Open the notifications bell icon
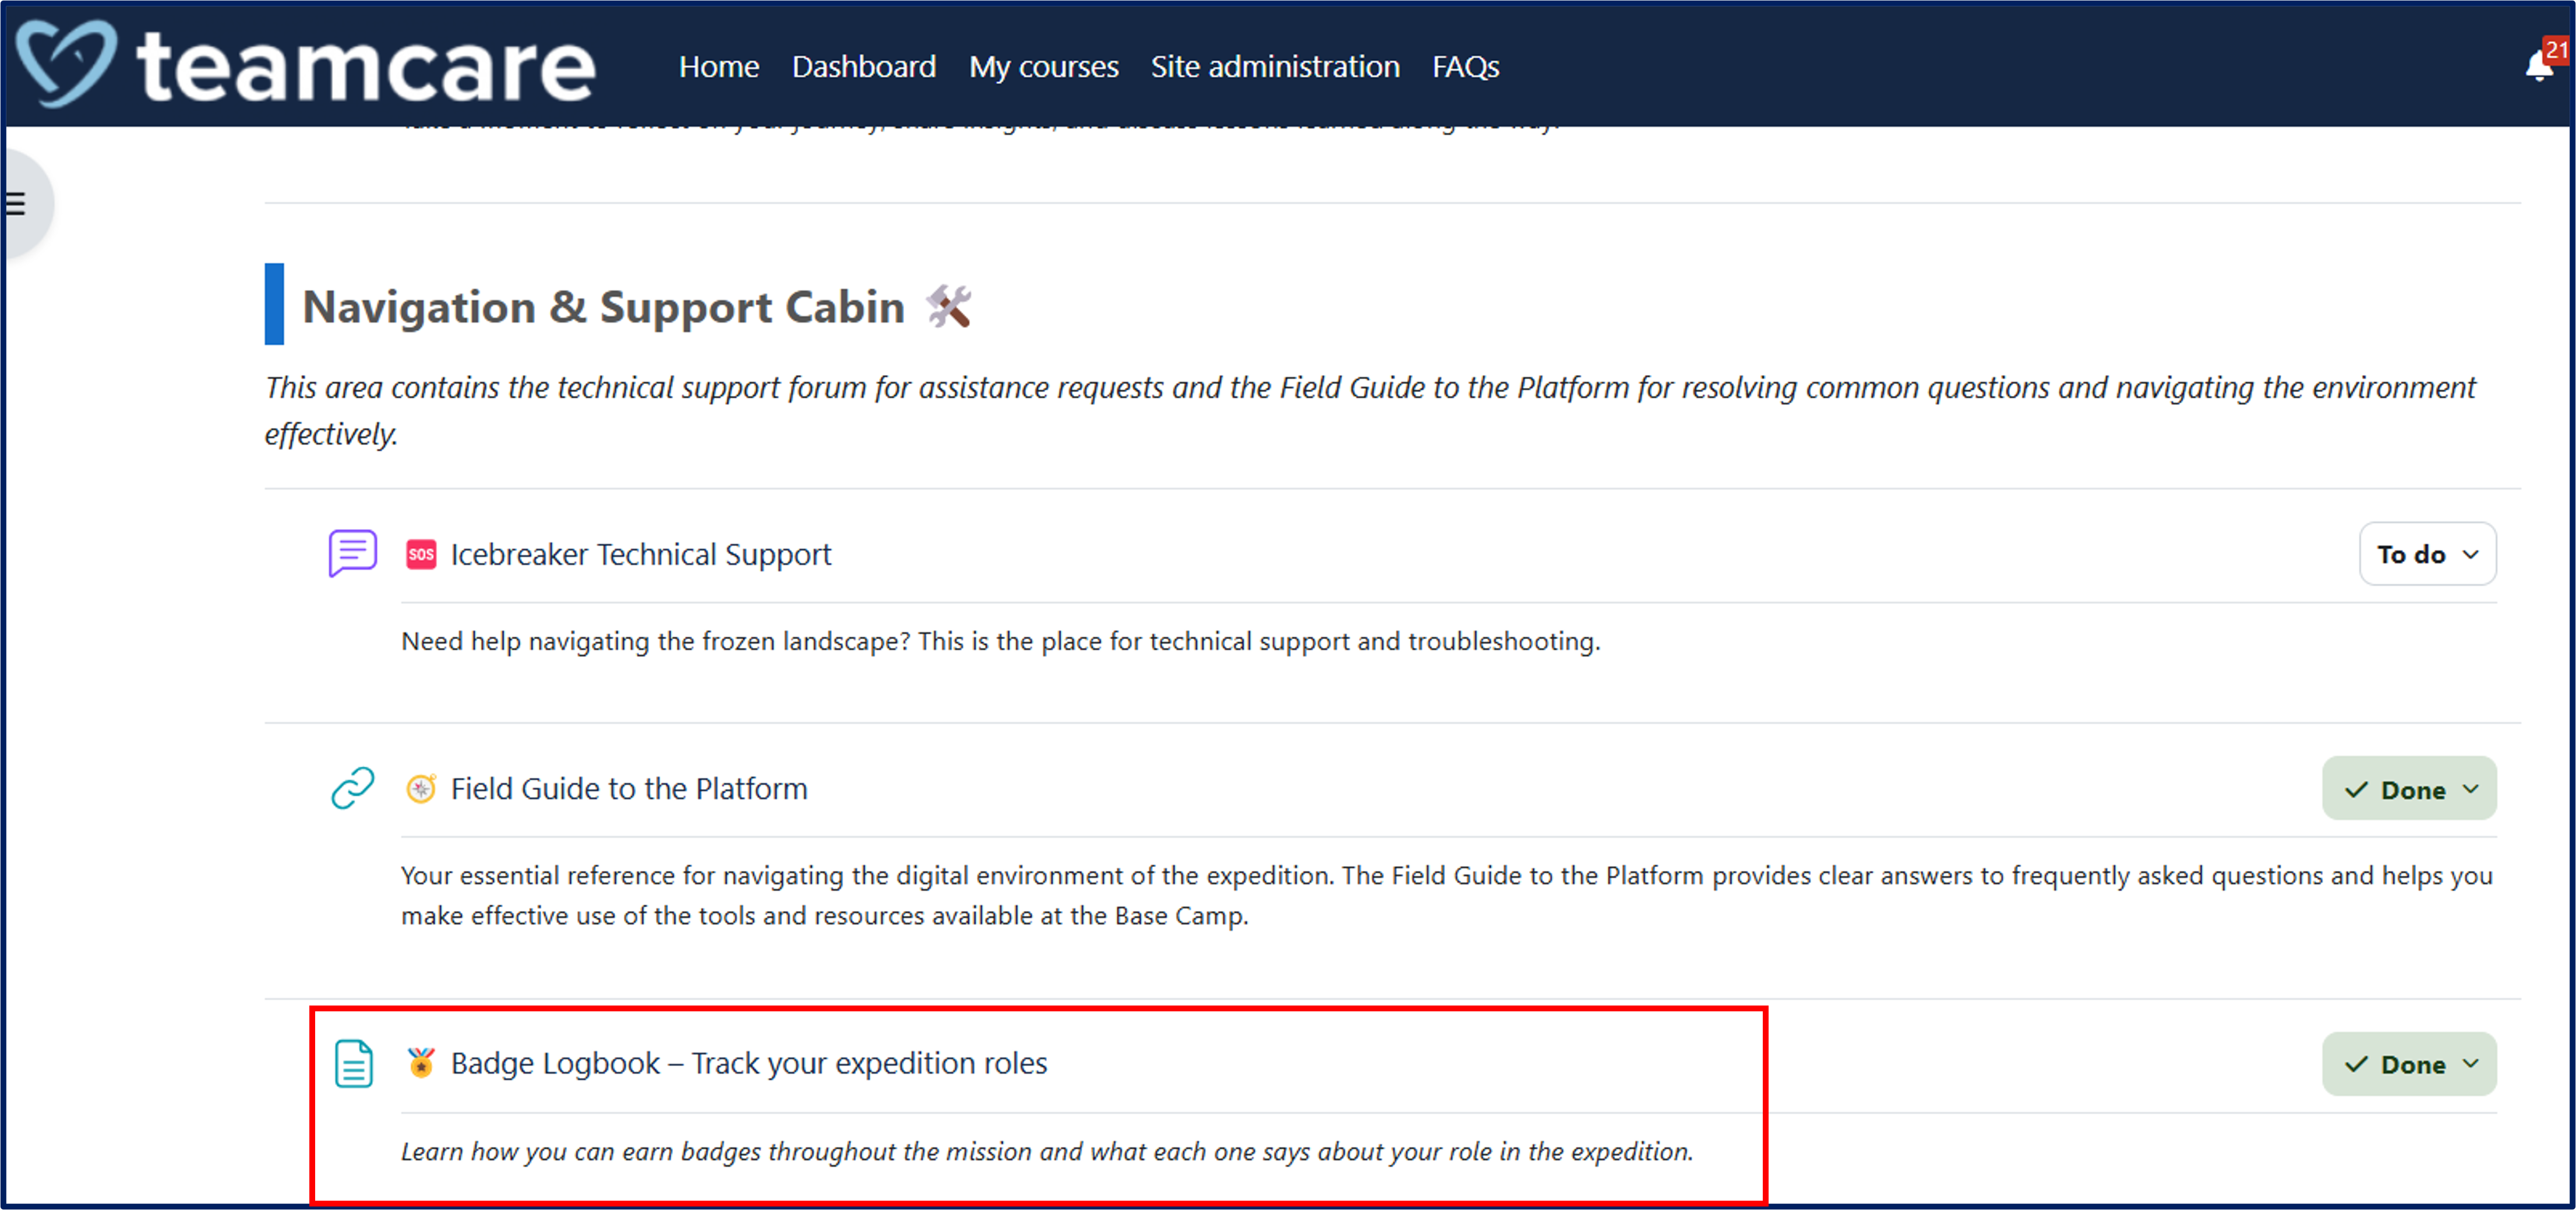 click(x=2539, y=66)
